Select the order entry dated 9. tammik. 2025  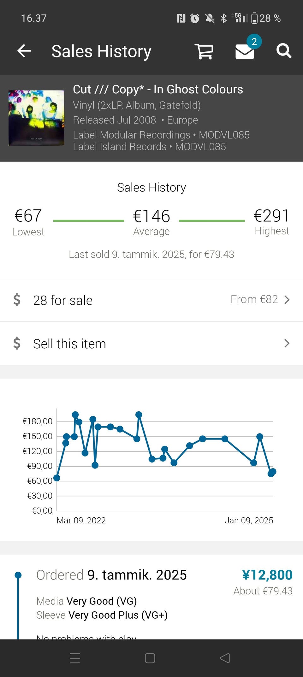111,575
